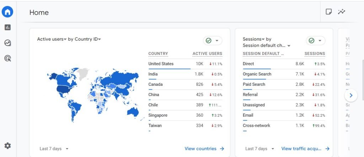Click 52.2% Email change value
Viewport: 364px width, 157px height.
pyautogui.click(x=318, y=115)
